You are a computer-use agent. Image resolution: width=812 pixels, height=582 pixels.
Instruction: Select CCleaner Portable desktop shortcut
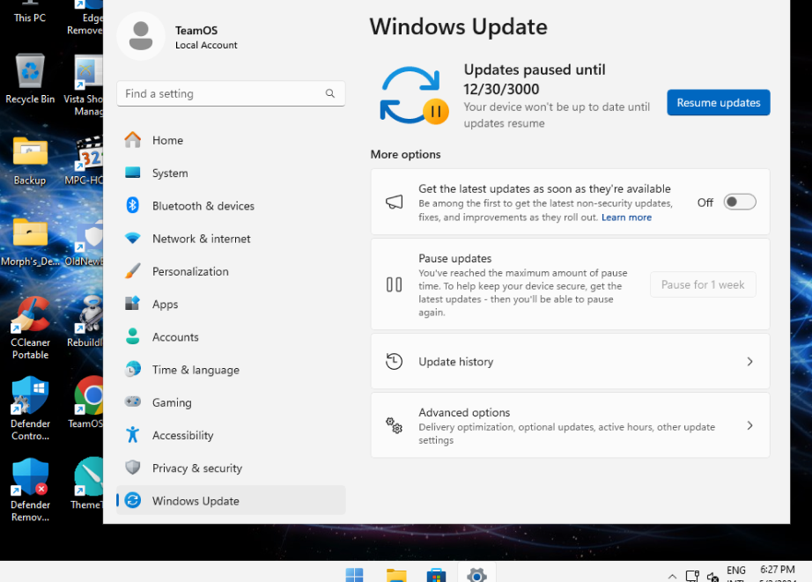30,328
